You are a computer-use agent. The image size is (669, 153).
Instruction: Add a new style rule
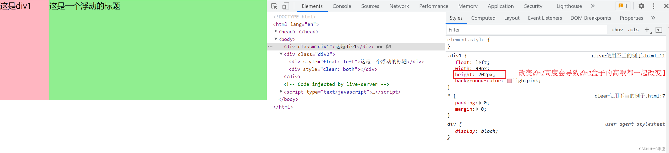coord(647,30)
